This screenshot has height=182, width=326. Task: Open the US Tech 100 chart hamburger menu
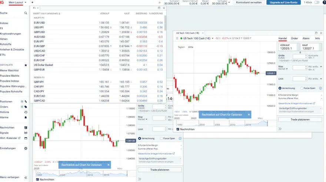point(177,38)
